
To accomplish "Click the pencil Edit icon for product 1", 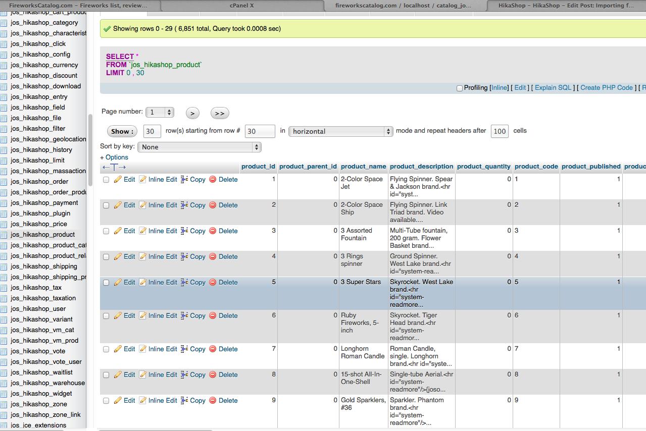I will (x=118, y=180).
